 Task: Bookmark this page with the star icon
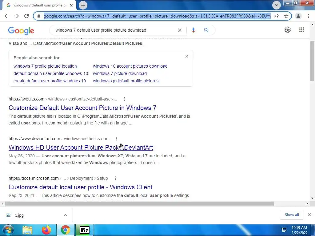pyautogui.click(x=286, y=16)
